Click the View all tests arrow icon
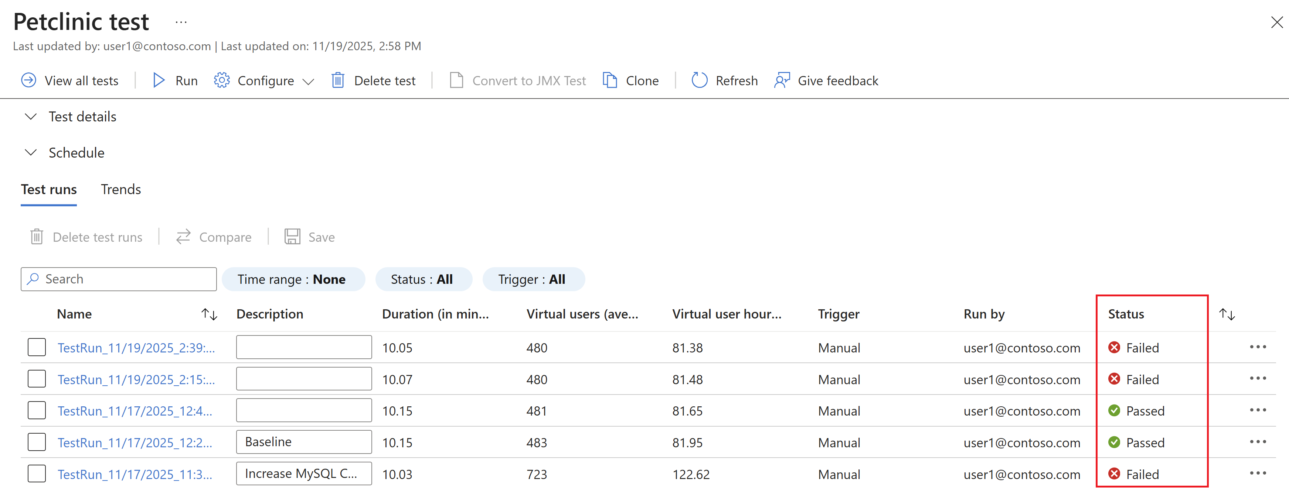1289x489 pixels. 28,80
